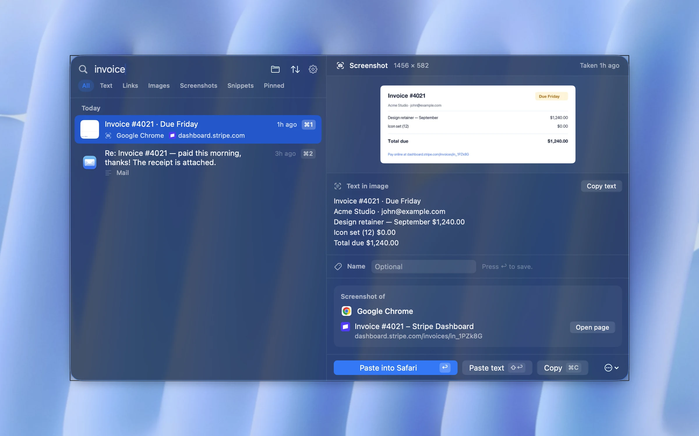Click the Paste text button

497,368
